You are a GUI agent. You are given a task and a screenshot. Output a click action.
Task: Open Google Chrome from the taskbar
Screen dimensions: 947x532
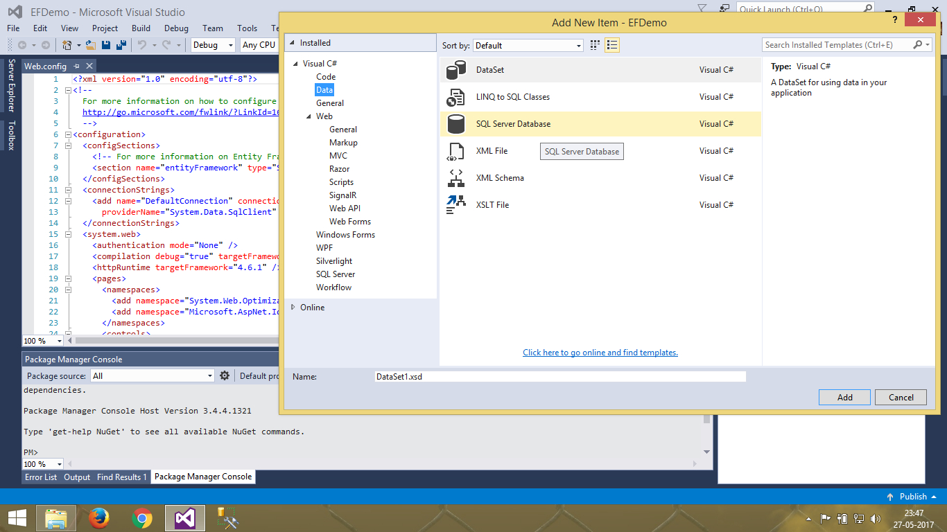(x=142, y=518)
